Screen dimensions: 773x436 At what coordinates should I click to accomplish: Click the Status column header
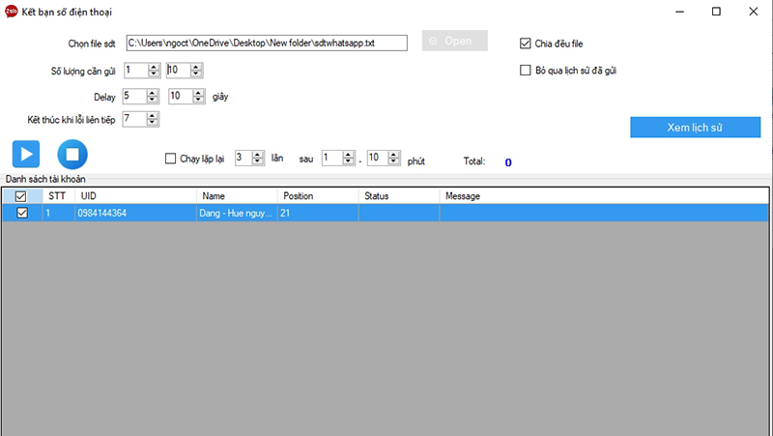point(397,196)
